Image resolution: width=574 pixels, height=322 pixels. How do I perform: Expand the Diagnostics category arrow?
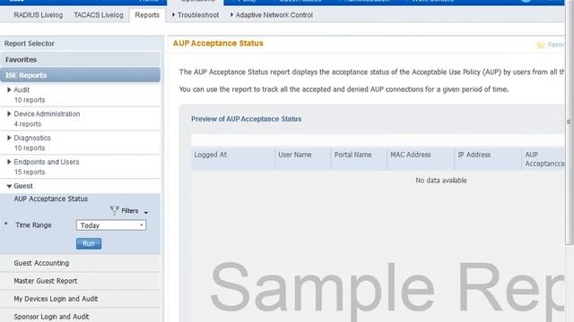(9, 138)
